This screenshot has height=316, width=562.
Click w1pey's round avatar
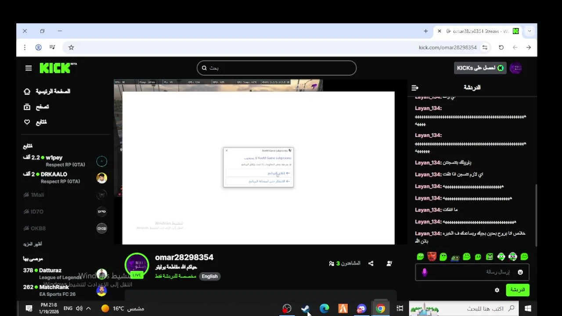coord(101,162)
